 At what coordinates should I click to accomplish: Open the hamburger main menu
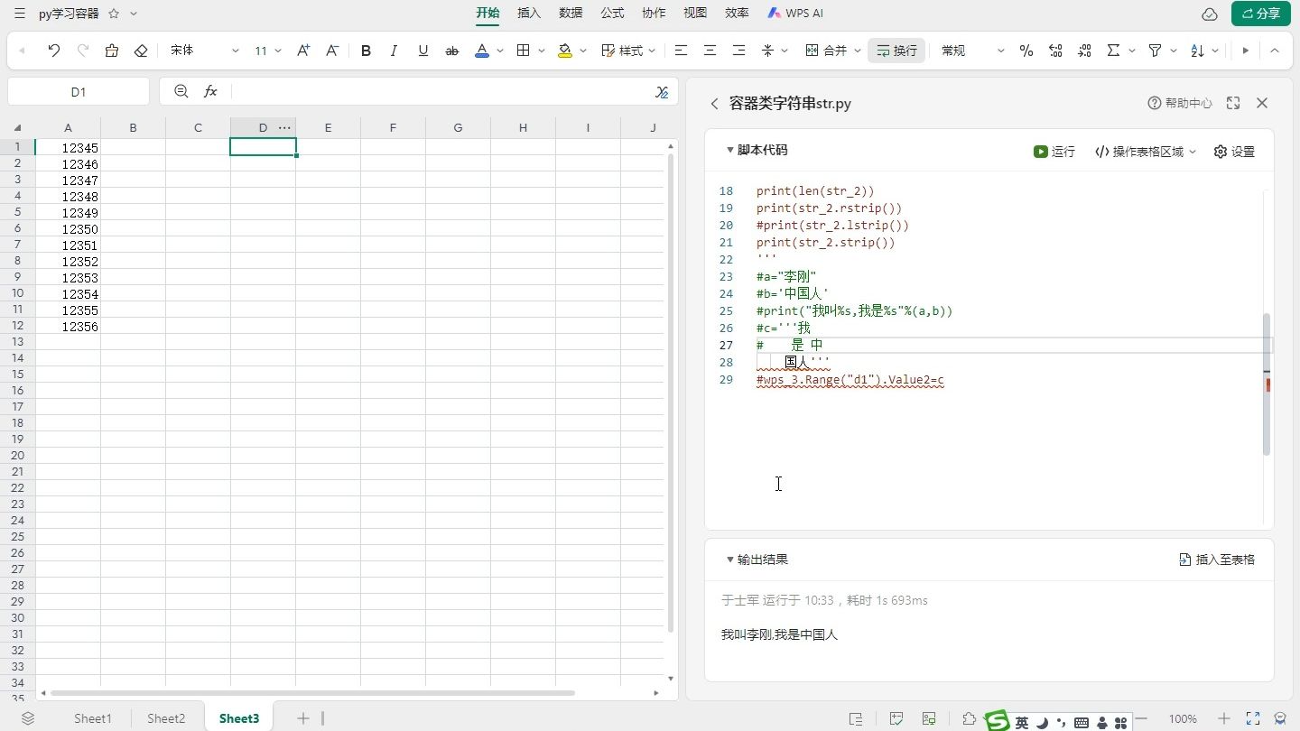point(20,14)
